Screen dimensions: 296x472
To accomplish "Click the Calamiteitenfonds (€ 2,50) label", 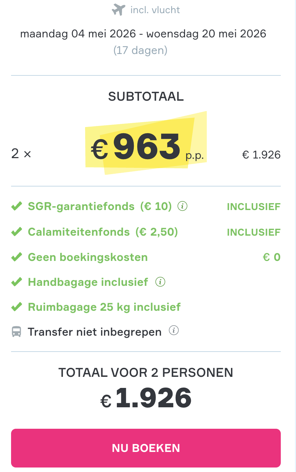I will 103,232.
